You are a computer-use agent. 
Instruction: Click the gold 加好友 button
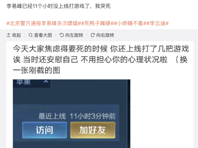(93, 130)
